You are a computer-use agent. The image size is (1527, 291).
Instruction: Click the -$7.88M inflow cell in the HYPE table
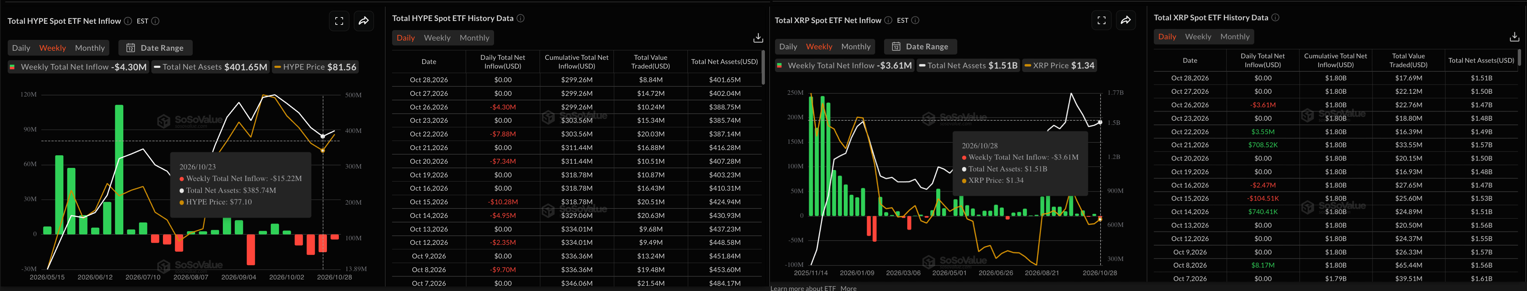click(x=503, y=134)
